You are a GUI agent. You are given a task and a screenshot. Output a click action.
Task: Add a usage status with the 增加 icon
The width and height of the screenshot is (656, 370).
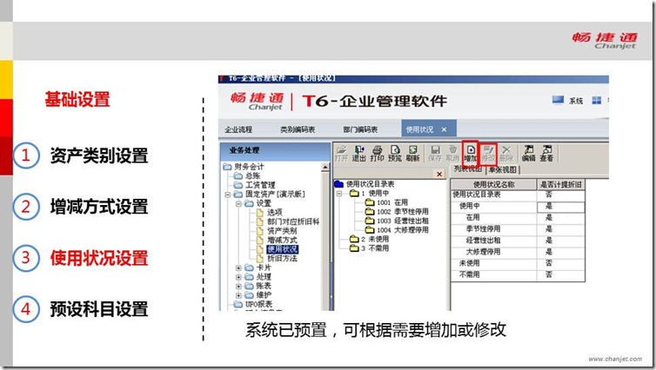(470, 153)
